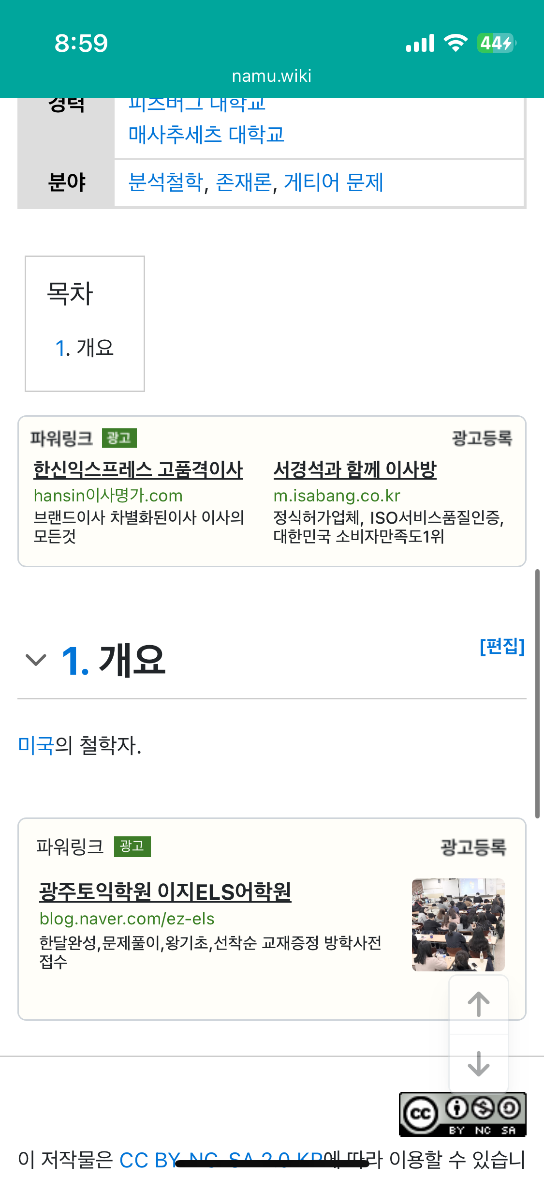
Task: Jump to 1. 개요 from the table of contents
Action: point(85,348)
